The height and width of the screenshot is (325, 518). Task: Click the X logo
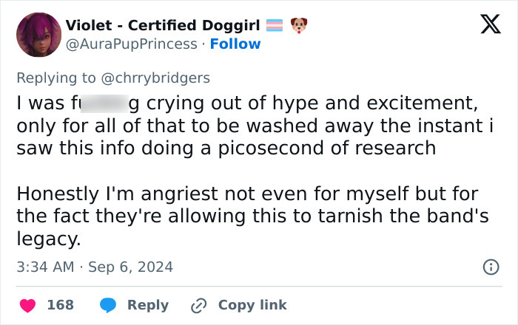[x=485, y=25]
